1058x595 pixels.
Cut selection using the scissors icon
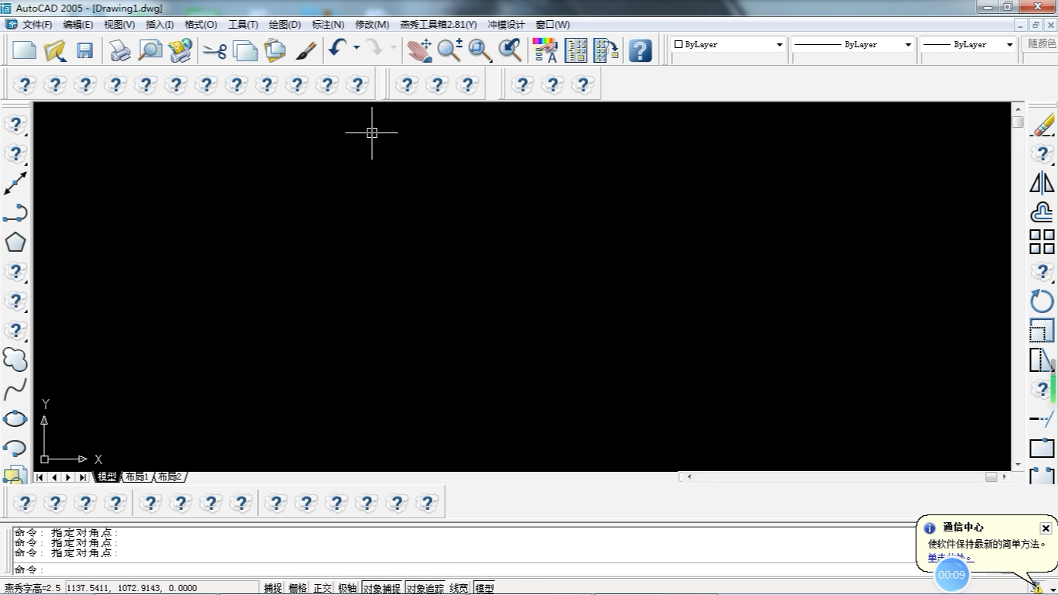[x=215, y=51]
